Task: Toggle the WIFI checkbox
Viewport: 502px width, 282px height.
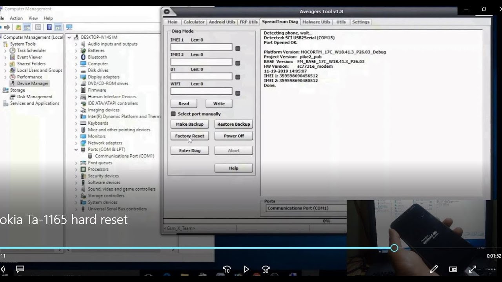Action: [238, 93]
